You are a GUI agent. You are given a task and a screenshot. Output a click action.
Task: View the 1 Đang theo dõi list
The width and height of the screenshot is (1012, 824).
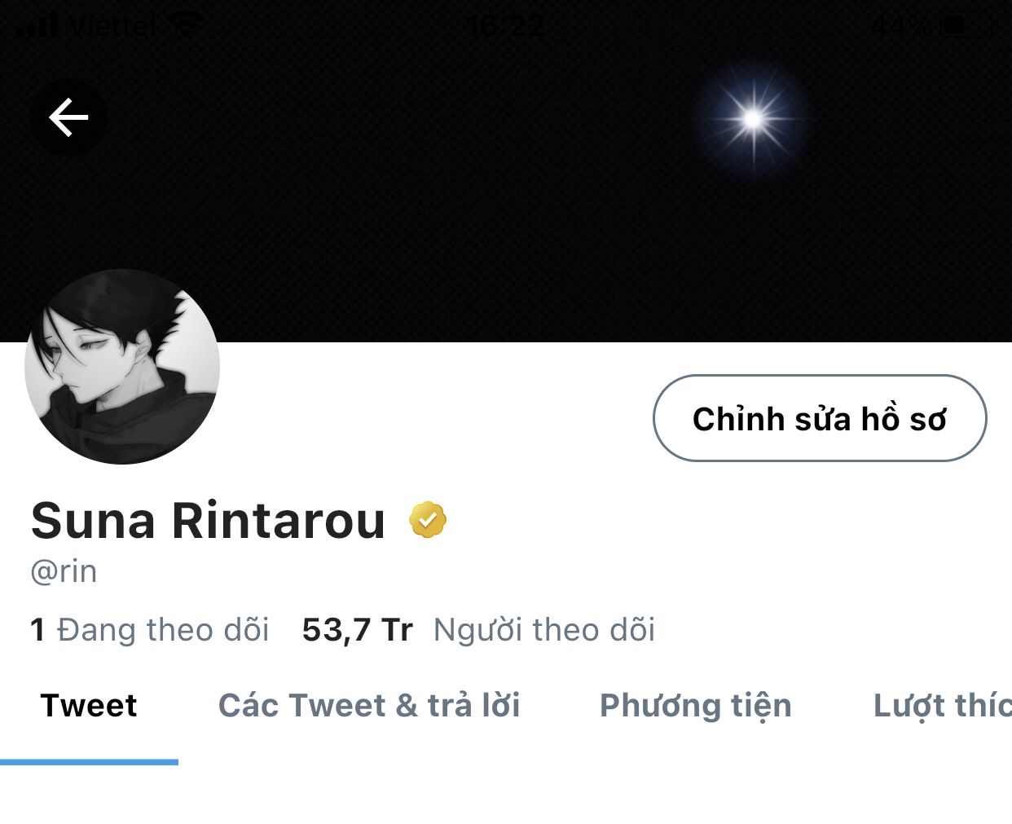point(150,630)
